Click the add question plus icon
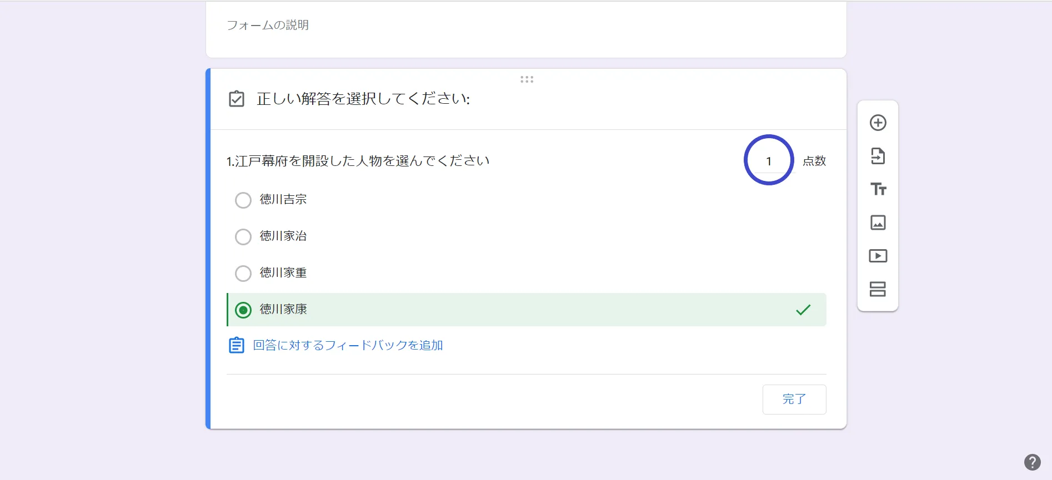The image size is (1052, 480). pyautogui.click(x=878, y=123)
